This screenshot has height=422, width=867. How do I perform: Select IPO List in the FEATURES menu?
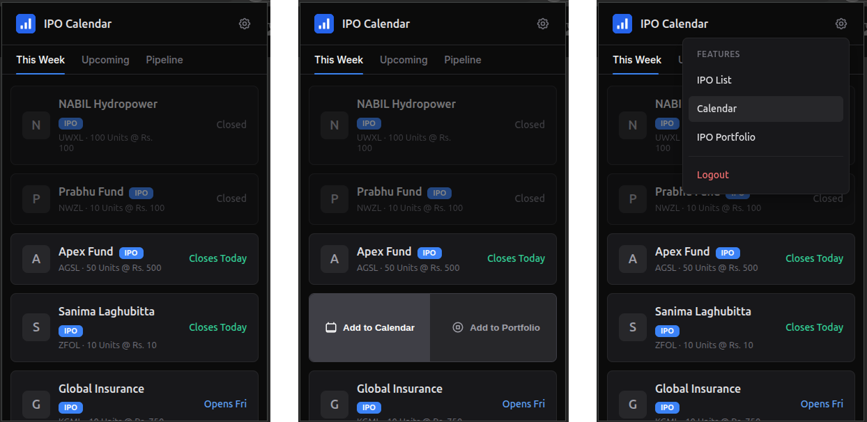pos(714,80)
